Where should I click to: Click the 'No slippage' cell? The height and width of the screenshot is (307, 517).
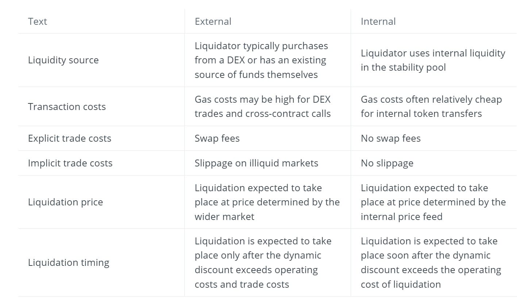[387, 163]
